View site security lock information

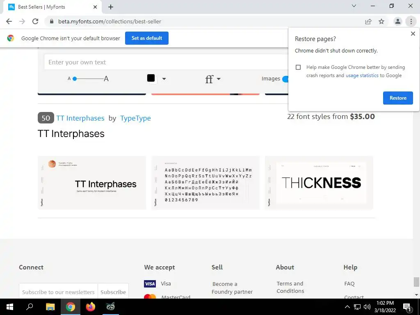52,21
